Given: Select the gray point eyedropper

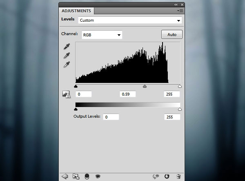Looking at the screenshot, I should [67, 56].
